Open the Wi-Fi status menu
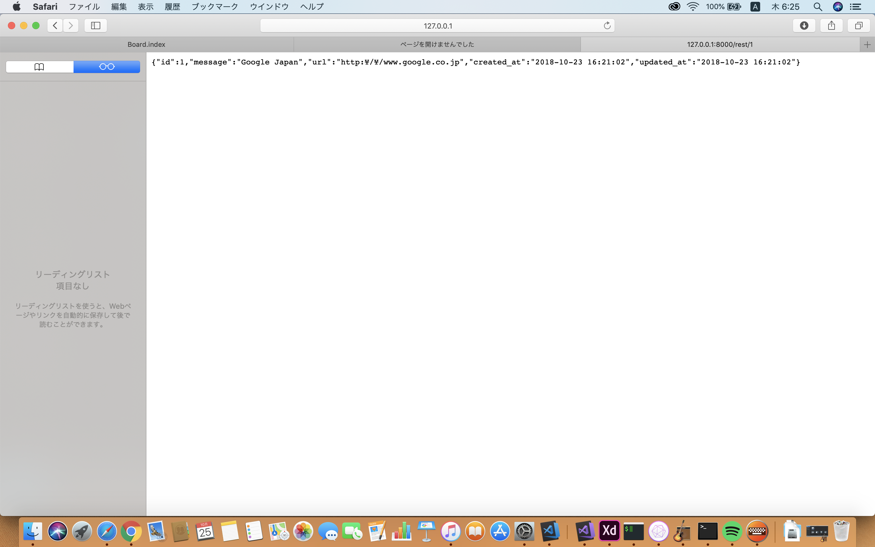Image resolution: width=875 pixels, height=547 pixels. [693, 6]
